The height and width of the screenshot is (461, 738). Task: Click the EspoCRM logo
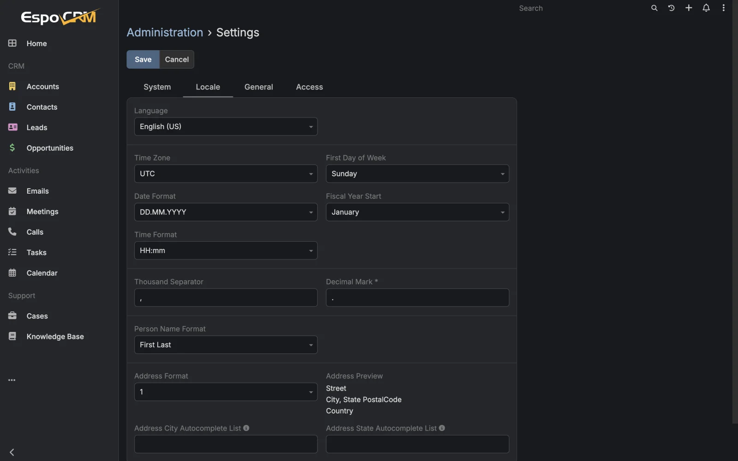click(x=60, y=17)
